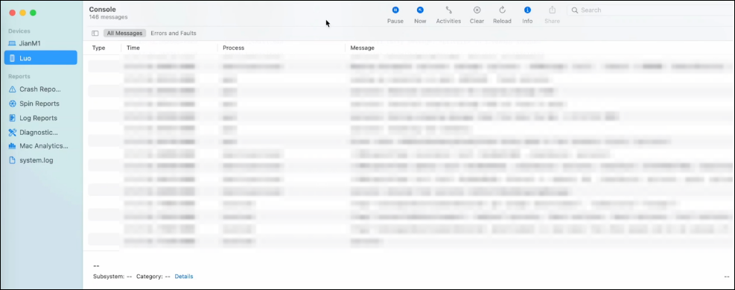Open Crash Reports in sidebar
This screenshot has height=290, width=735.
[41, 89]
